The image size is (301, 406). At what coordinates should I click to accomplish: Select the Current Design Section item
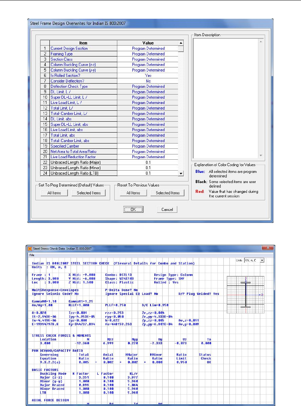pyautogui.click(x=83, y=49)
